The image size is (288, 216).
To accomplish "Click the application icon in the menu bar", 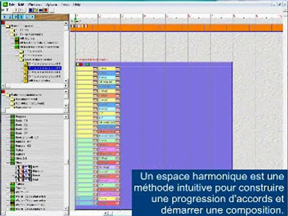I will [5, 4].
